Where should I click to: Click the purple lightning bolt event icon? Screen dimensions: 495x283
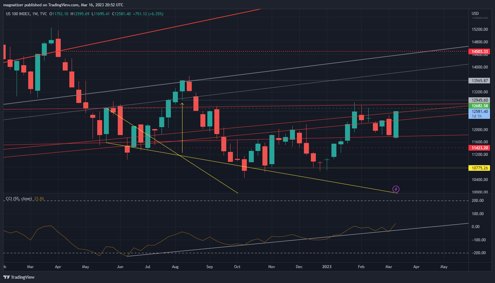coord(396,189)
